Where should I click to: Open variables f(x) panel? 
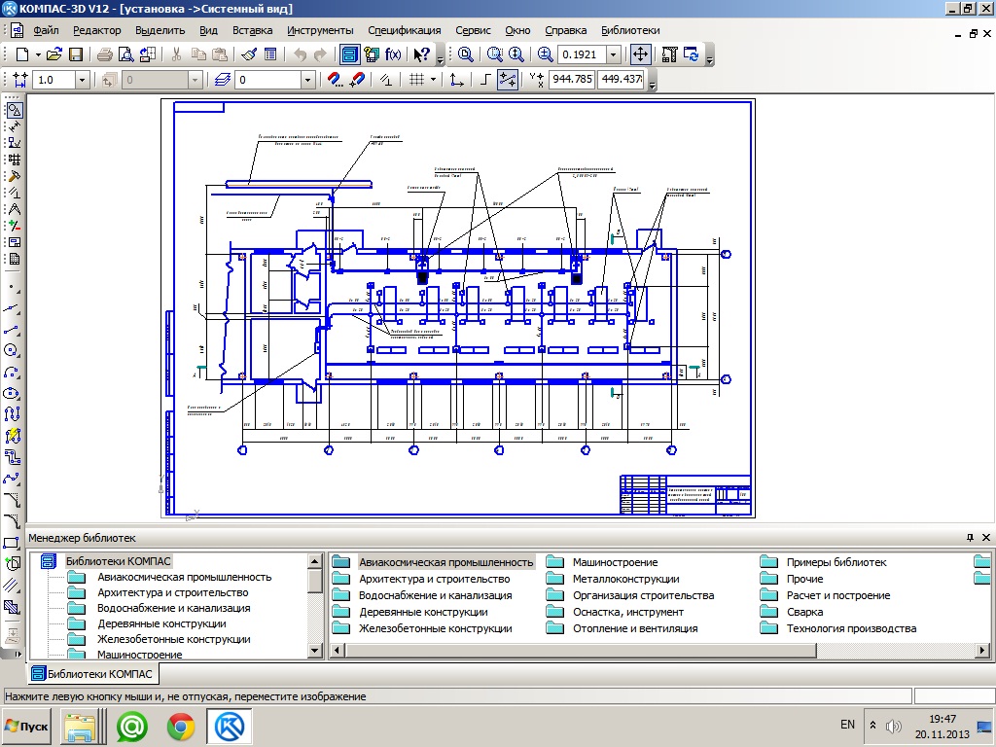(393, 54)
